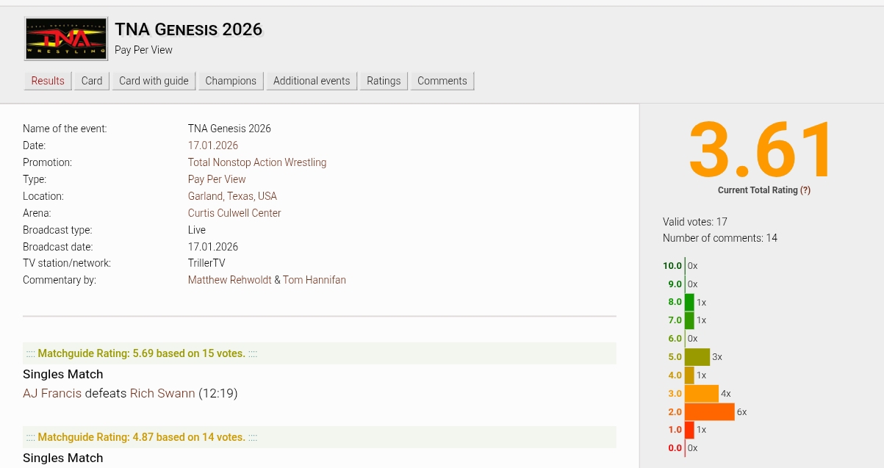Screen dimensions: 884x468
Task: Click the 10.0 rating scale label
Action: [672, 266]
